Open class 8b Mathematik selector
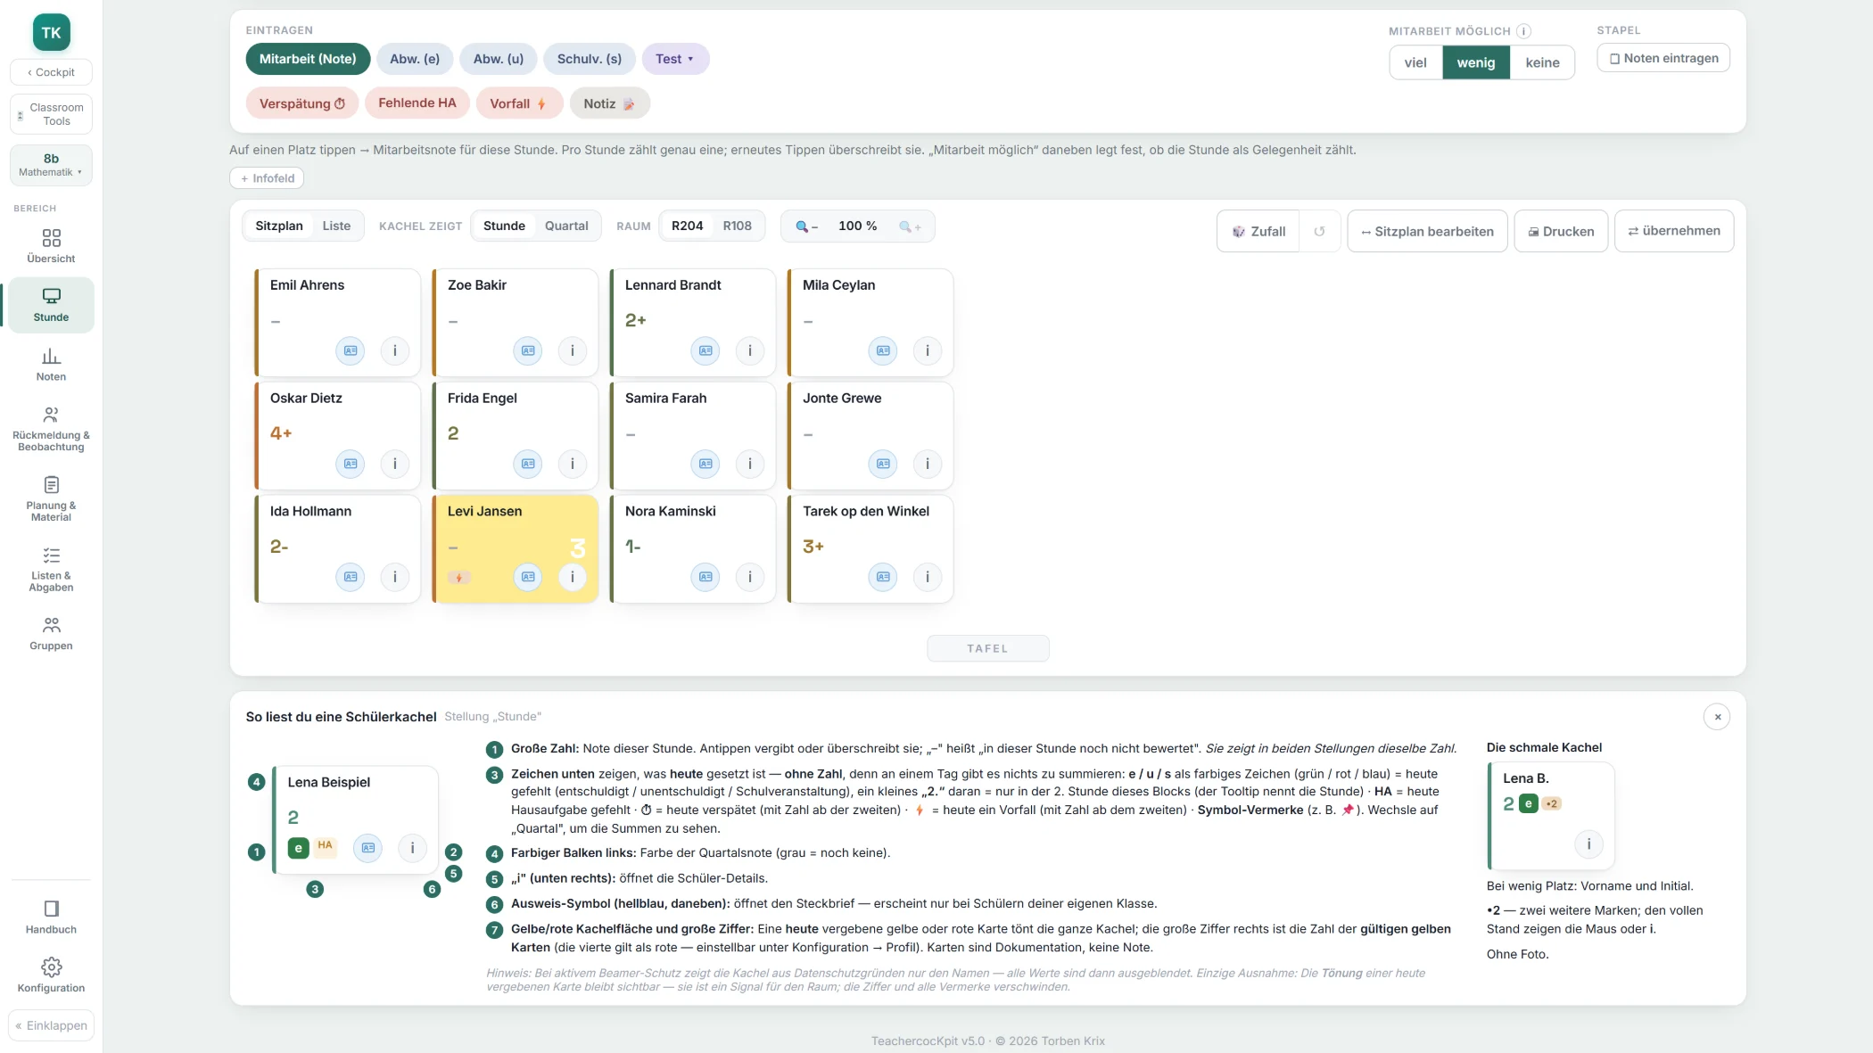 click(51, 165)
